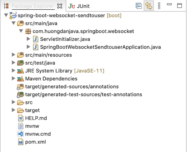Image resolution: width=187 pixels, height=152 pixels.
Task: Select the pom.xml Maven file icon
Action: [x=21, y=142]
